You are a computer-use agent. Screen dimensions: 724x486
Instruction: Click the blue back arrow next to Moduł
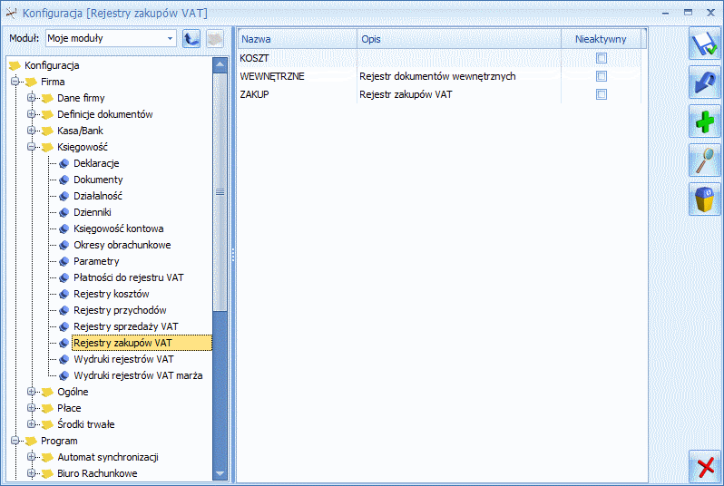coord(191,38)
